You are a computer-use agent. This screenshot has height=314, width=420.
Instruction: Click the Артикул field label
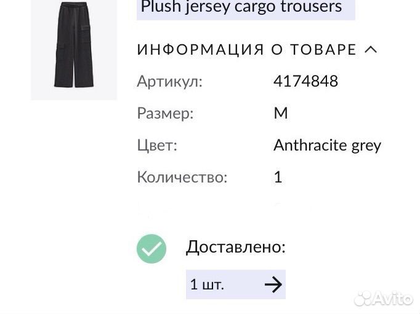click(170, 82)
